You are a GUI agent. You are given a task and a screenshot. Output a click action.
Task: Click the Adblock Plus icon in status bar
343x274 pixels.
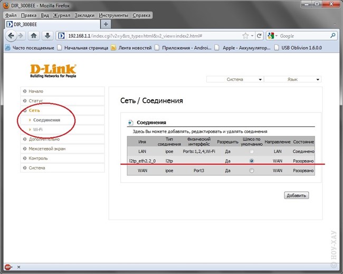(x=8, y=267)
